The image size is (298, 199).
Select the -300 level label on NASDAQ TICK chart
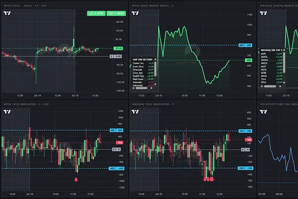(245, 168)
